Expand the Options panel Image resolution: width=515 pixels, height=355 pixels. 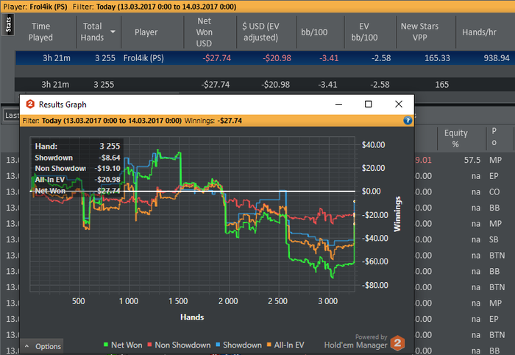click(x=43, y=346)
